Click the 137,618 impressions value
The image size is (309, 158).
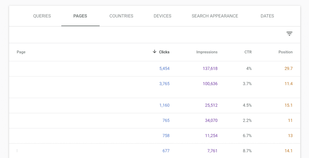pyautogui.click(x=210, y=68)
